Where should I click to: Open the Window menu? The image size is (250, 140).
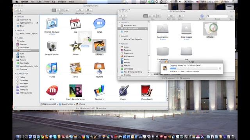[62, 2]
